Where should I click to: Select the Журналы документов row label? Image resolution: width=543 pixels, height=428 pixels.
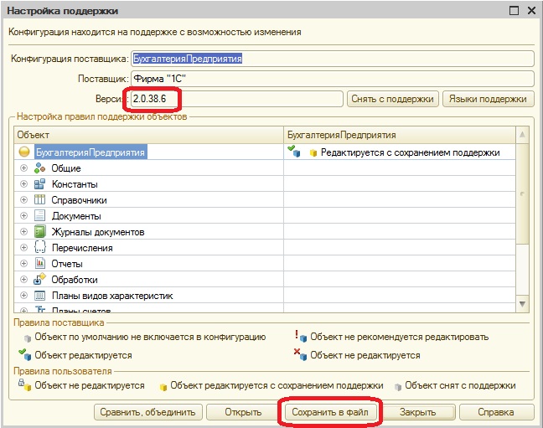point(98,232)
